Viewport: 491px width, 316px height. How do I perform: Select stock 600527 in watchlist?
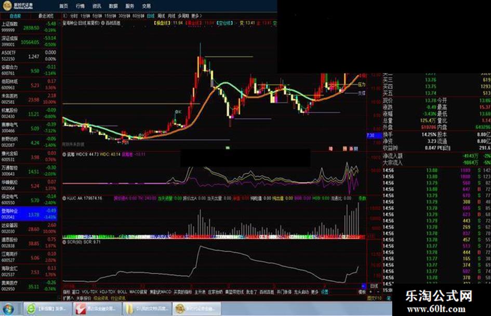[x=29, y=257]
